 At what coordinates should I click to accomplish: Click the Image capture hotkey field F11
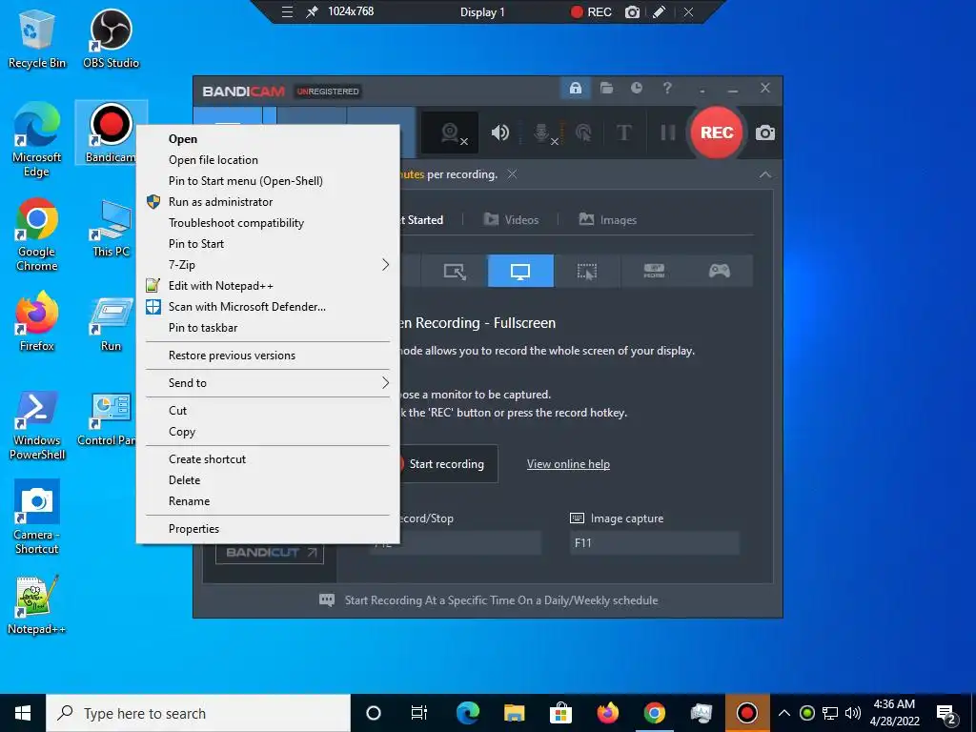point(654,542)
